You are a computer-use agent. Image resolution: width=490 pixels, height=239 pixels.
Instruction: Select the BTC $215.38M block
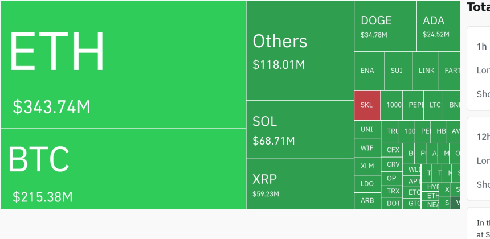[x=123, y=169]
